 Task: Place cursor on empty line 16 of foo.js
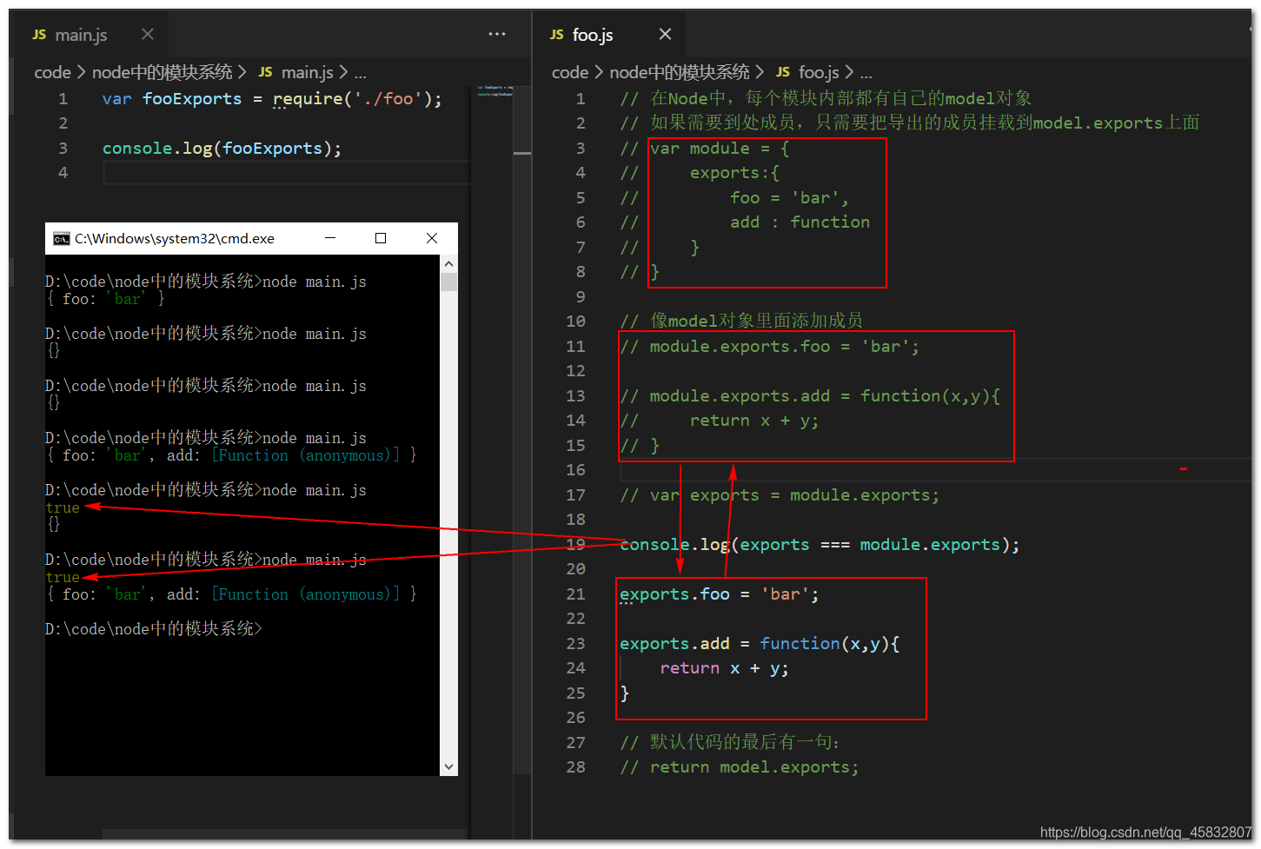(934, 470)
